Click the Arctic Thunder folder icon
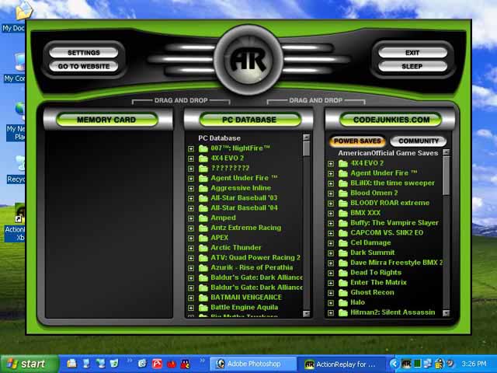The width and height of the screenshot is (497, 373). (203, 248)
